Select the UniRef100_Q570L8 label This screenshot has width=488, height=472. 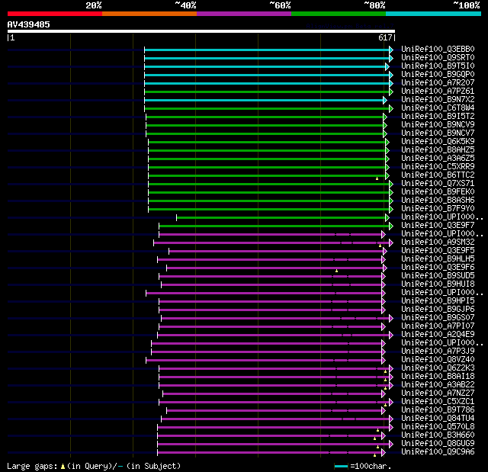coord(438,427)
